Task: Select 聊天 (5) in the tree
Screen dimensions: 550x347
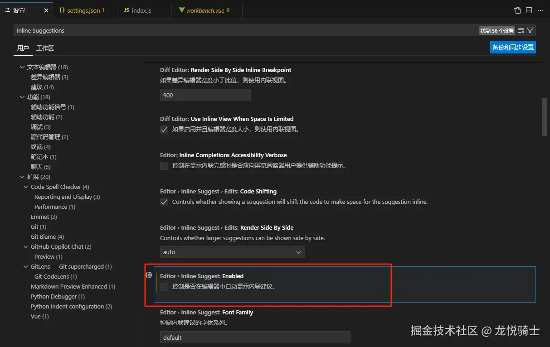Action: click(x=41, y=167)
